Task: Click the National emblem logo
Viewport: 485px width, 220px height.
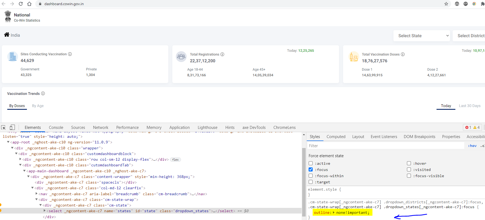Action: click(8, 16)
